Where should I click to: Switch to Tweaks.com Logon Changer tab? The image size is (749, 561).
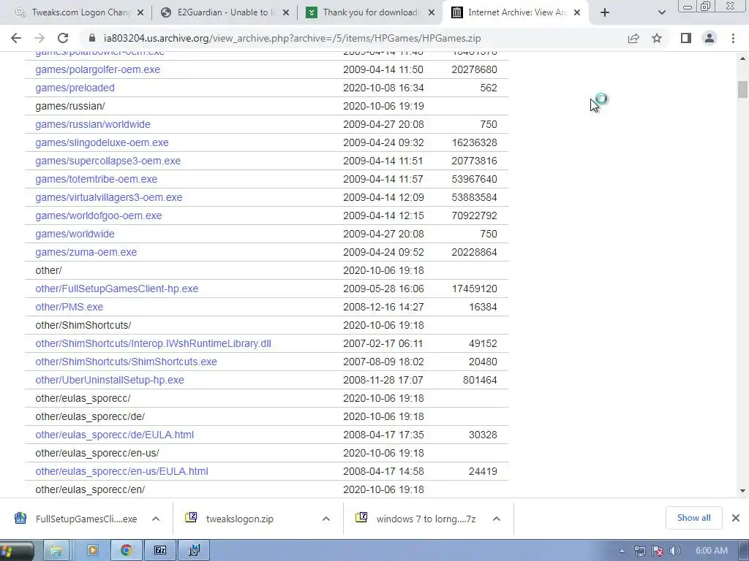(x=79, y=12)
